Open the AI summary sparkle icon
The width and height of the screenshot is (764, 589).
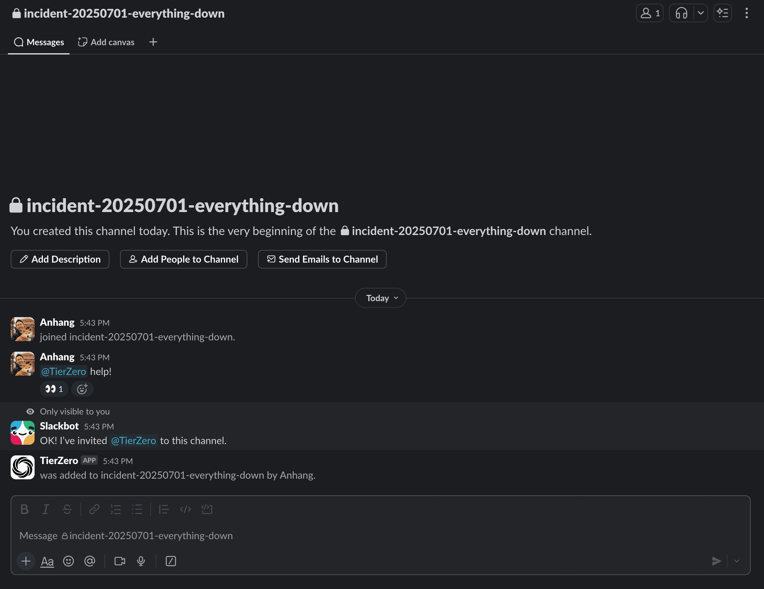tap(723, 13)
